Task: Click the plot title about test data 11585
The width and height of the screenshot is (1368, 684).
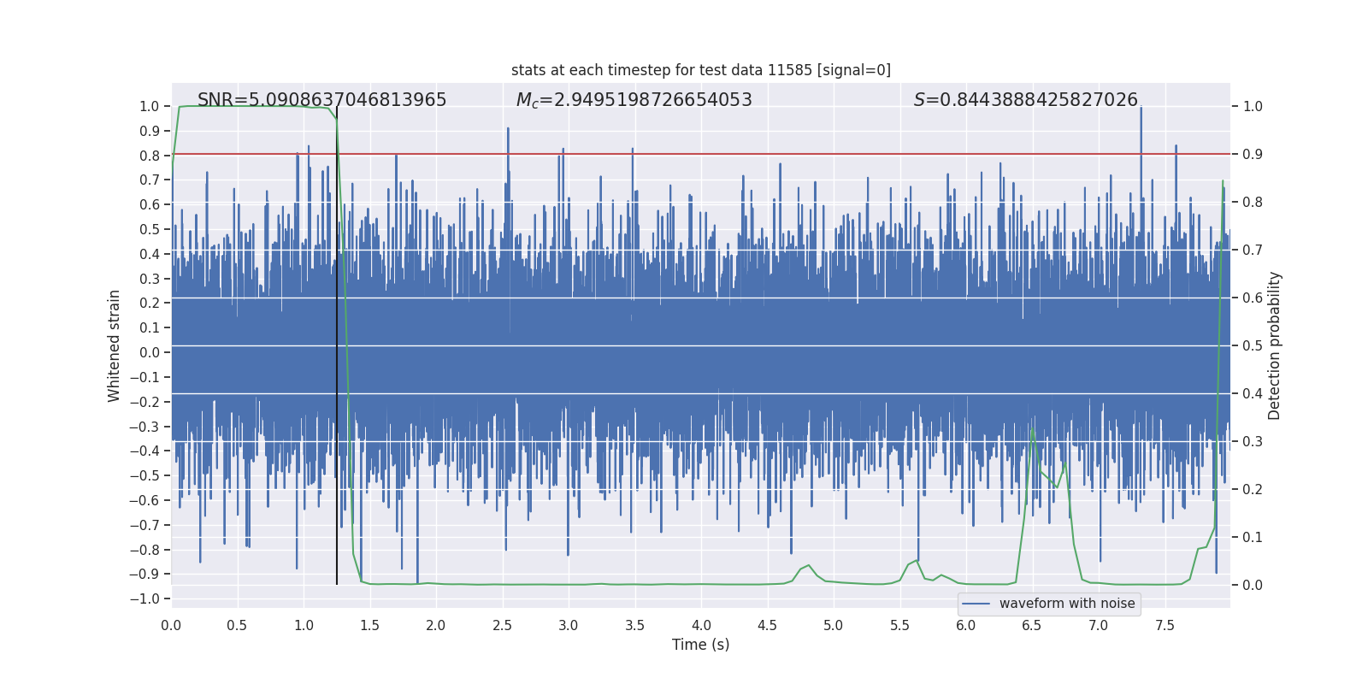Action: tap(700, 70)
